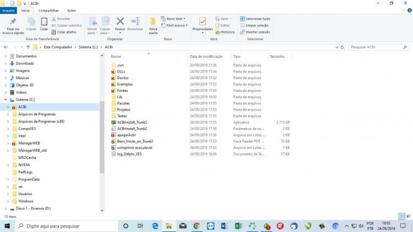Click the Editar ribbon button
Viewport: 413px width, 232px height.
[x=222, y=25]
